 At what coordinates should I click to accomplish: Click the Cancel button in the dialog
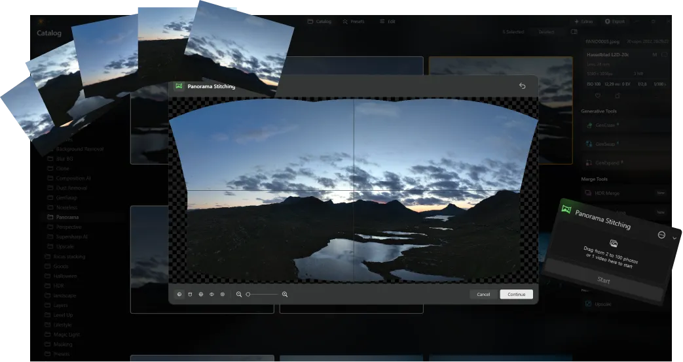tap(483, 294)
